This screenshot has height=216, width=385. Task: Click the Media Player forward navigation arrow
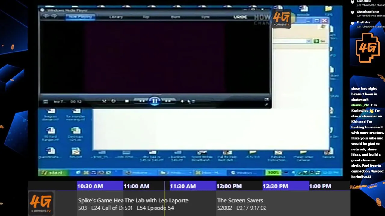(x=54, y=16)
